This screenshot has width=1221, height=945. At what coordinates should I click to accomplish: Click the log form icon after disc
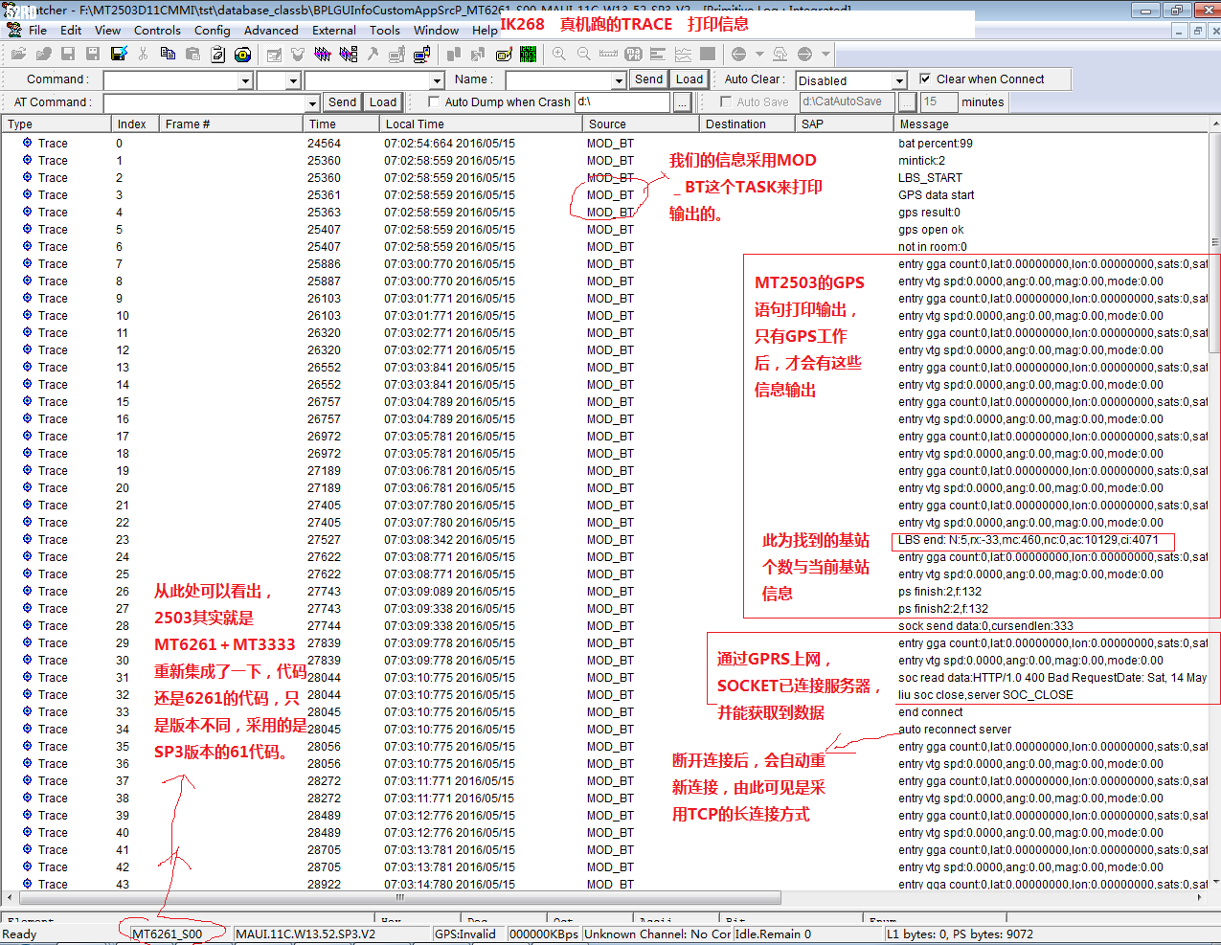pyautogui.click(x=273, y=54)
